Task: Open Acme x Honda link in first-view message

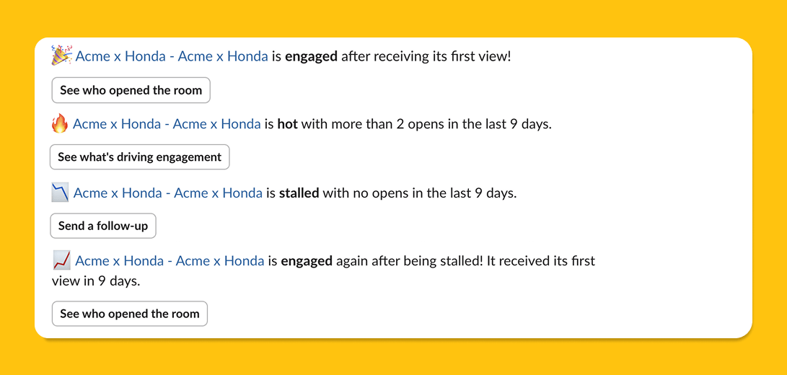Action: click(172, 56)
